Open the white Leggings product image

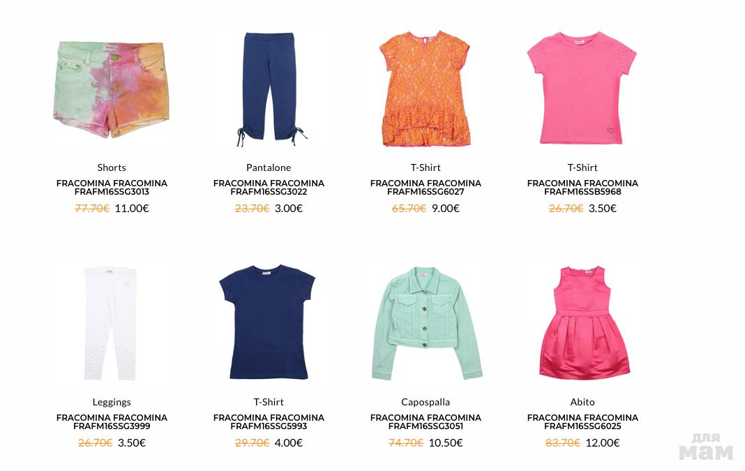111,323
